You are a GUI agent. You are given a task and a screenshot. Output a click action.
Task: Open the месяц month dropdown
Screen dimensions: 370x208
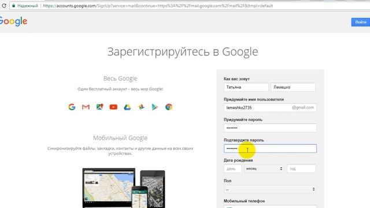click(264, 169)
